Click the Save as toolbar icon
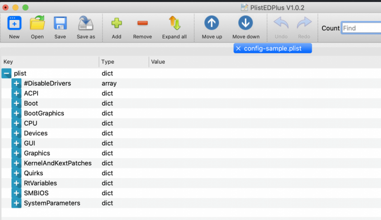This screenshot has width=381, height=220. coord(86,23)
